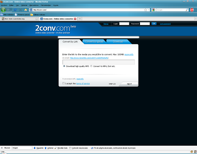Find previous match with Anterior
197x154 pixels.
pos(49,148)
